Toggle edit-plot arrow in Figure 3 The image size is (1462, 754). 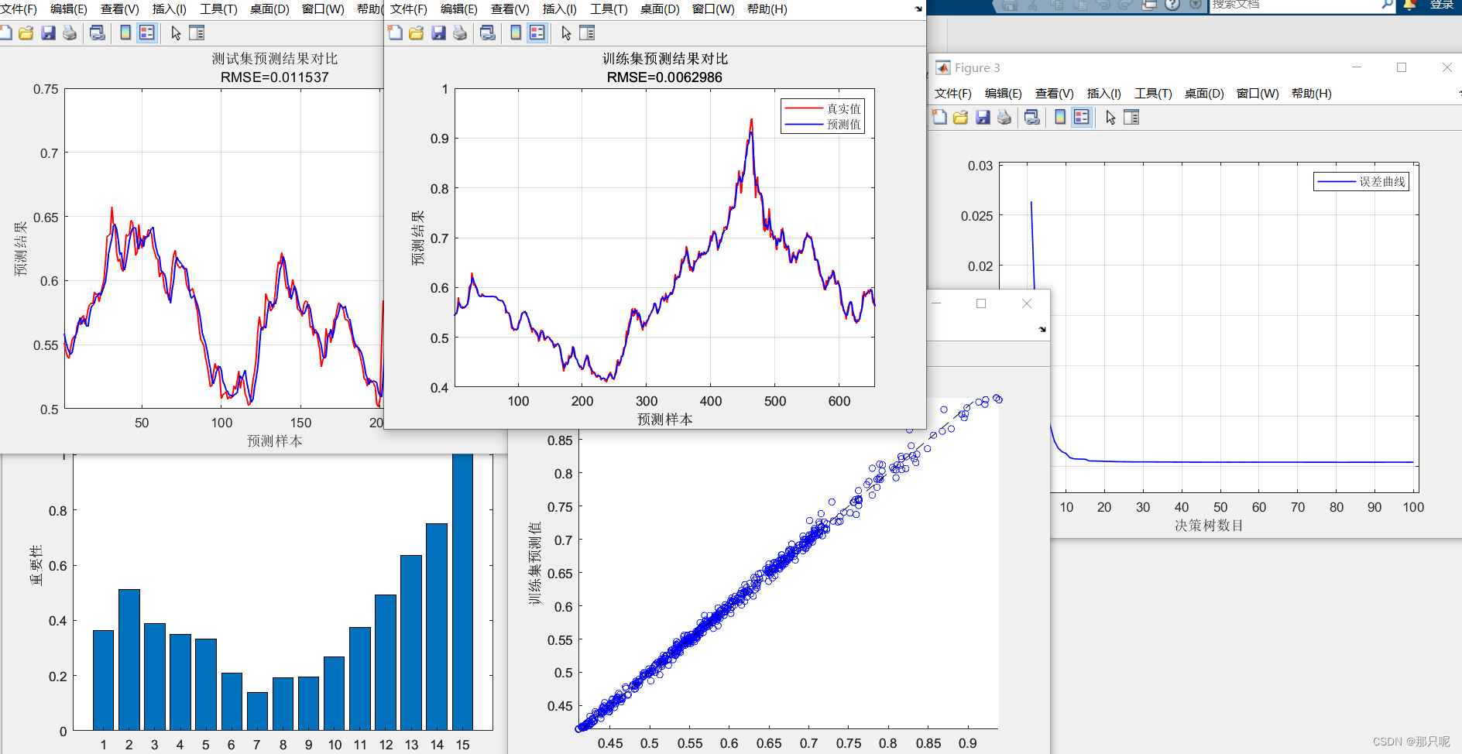(1110, 117)
